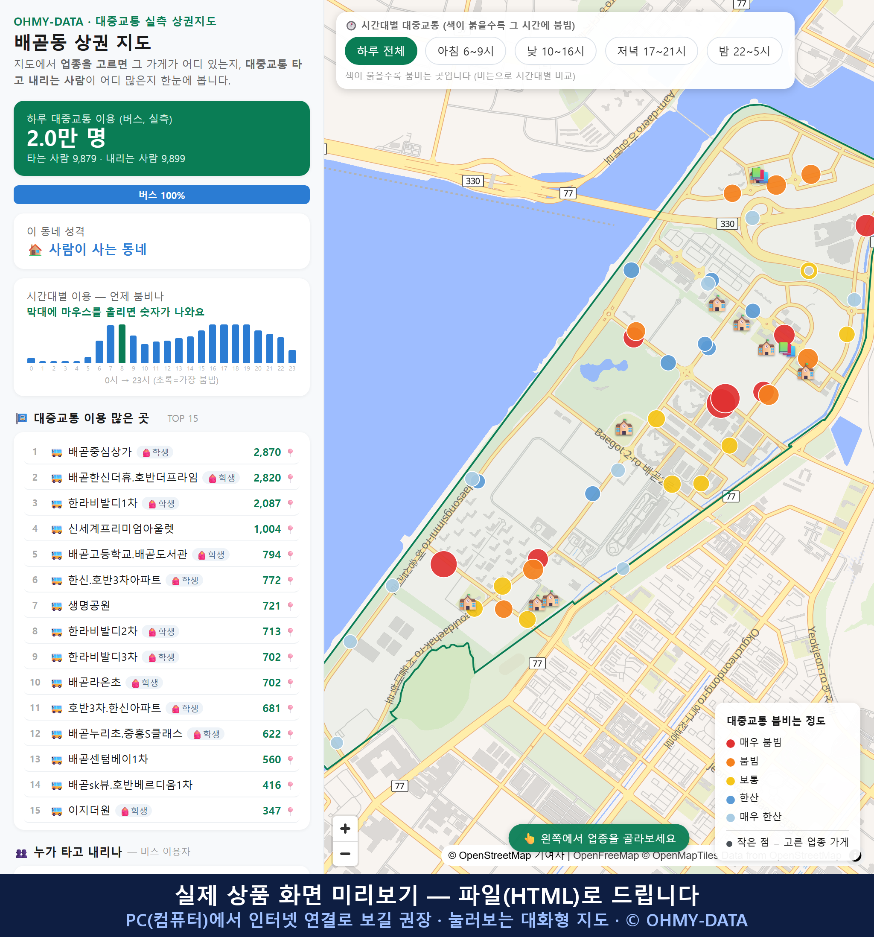Click the 보통 yellow legend swatch
Viewport: 874px width, 937px height.
pyautogui.click(x=731, y=781)
